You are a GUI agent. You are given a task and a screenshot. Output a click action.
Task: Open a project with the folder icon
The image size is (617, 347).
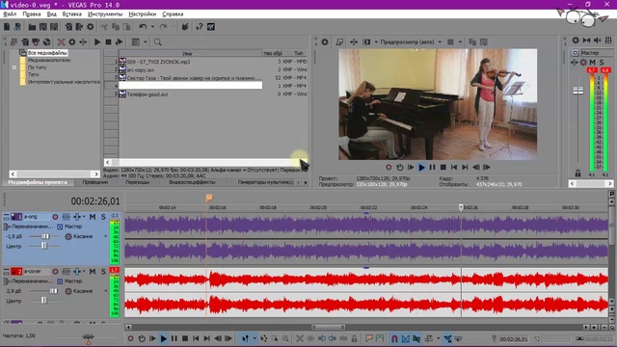click(x=32, y=27)
